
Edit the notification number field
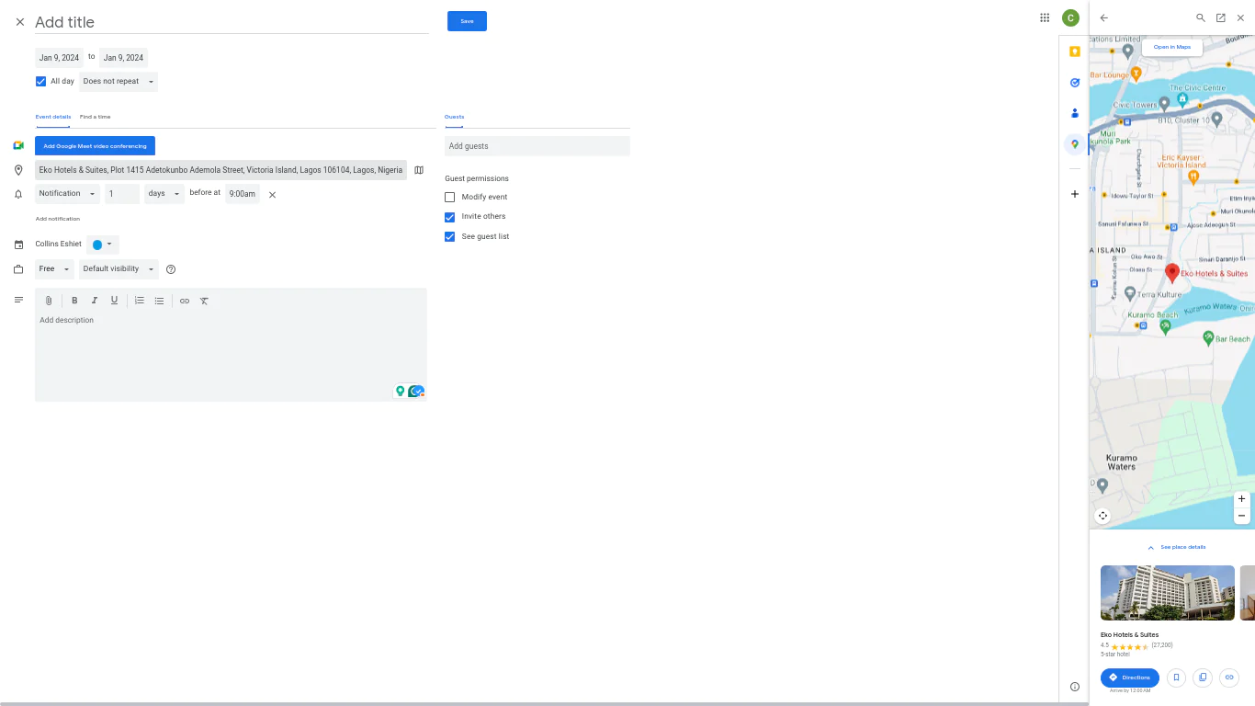pyautogui.click(x=122, y=194)
